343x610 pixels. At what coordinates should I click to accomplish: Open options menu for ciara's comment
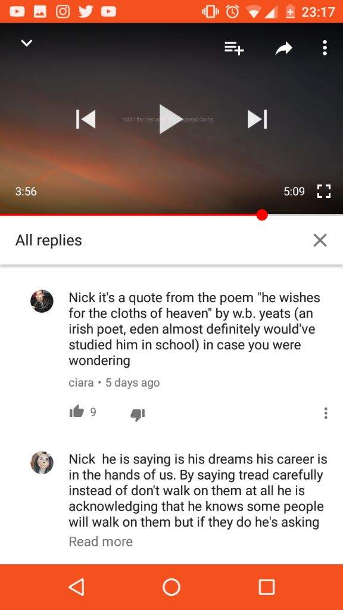[326, 413]
